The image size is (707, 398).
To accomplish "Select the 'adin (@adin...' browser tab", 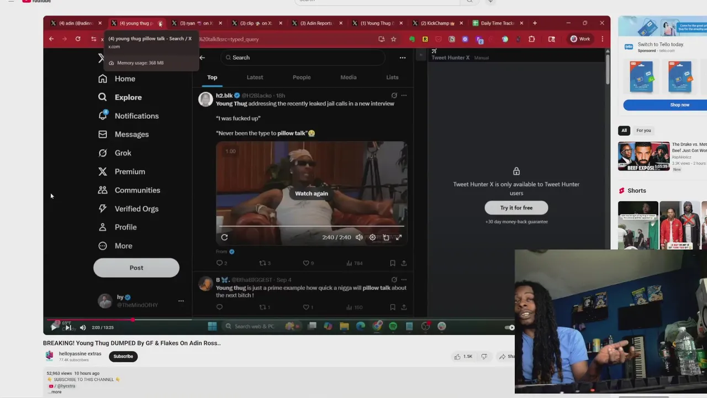I will 77,23.
